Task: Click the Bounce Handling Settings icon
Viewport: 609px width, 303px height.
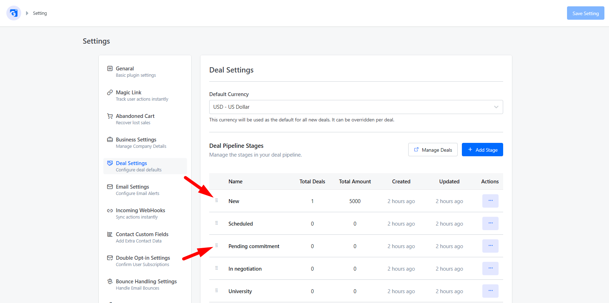Action: pos(110,282)
